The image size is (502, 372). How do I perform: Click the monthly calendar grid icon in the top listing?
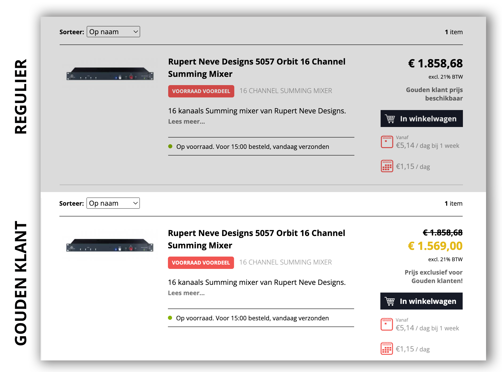[387, 166]
